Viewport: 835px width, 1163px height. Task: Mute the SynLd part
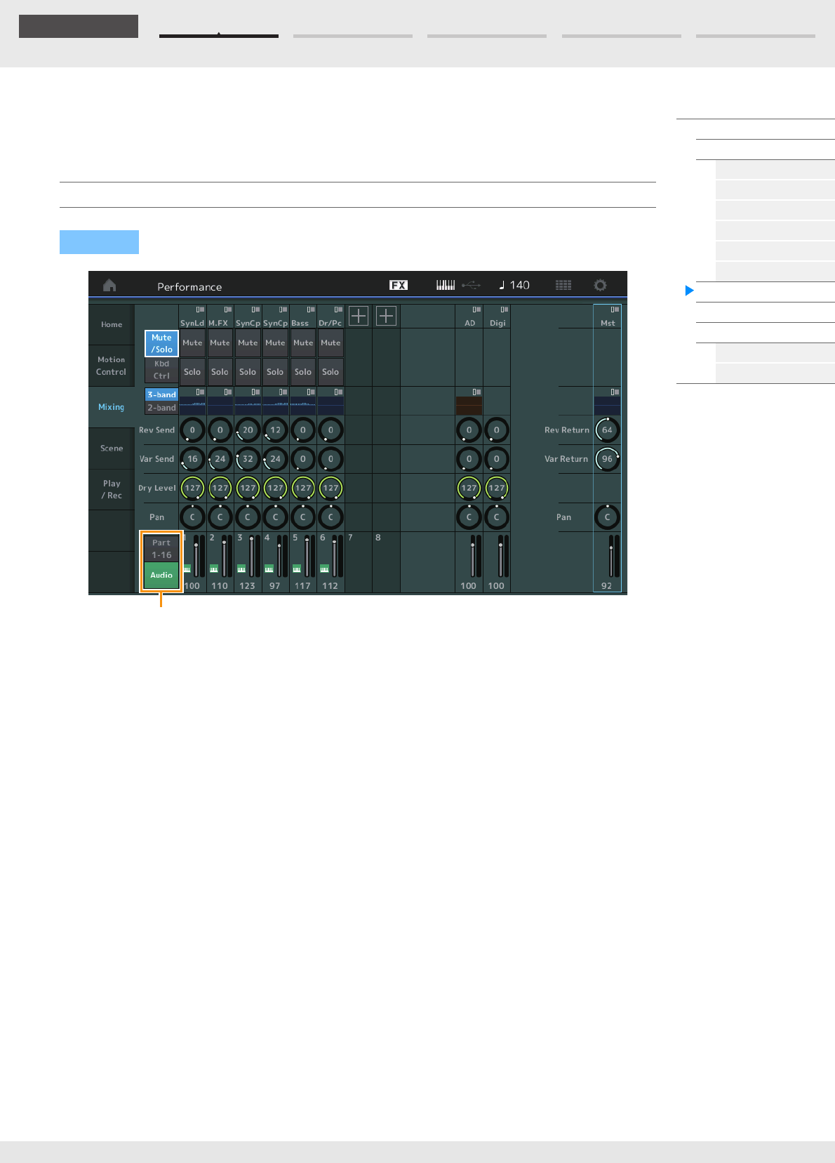[x=192, y=343]
